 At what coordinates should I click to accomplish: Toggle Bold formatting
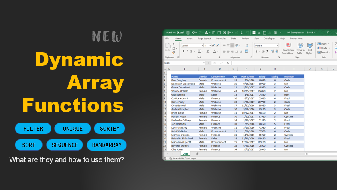183,51
